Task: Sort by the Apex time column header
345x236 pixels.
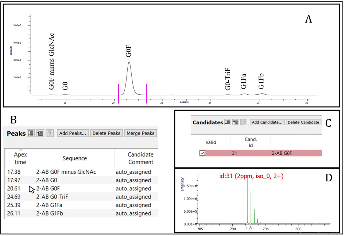Action: click(x=20, y=158)
